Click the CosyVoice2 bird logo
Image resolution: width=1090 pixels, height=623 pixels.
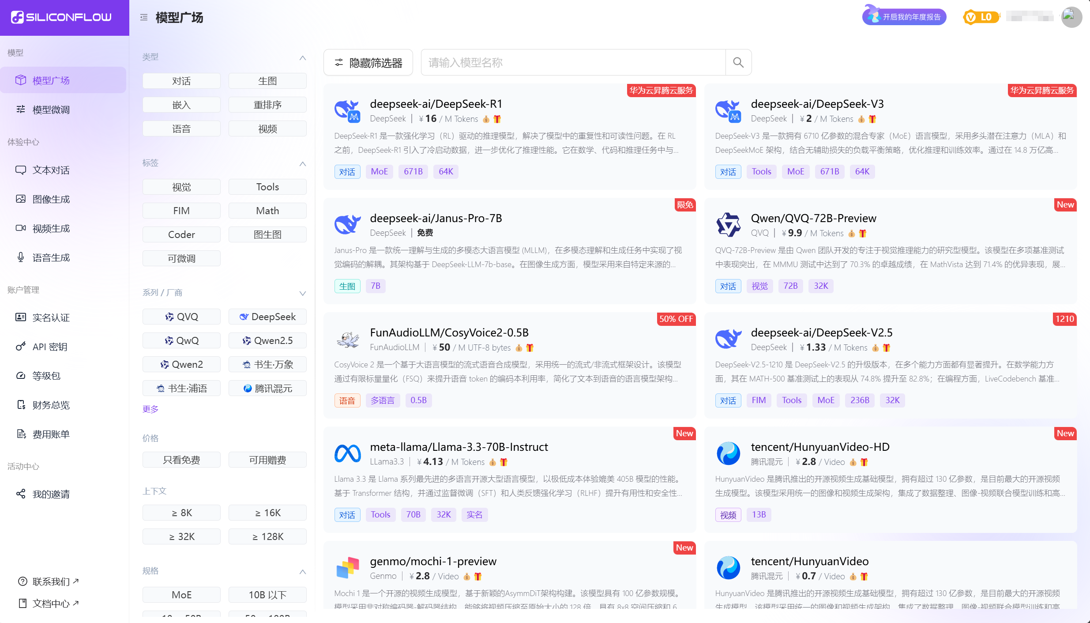[x=348, y=339]
